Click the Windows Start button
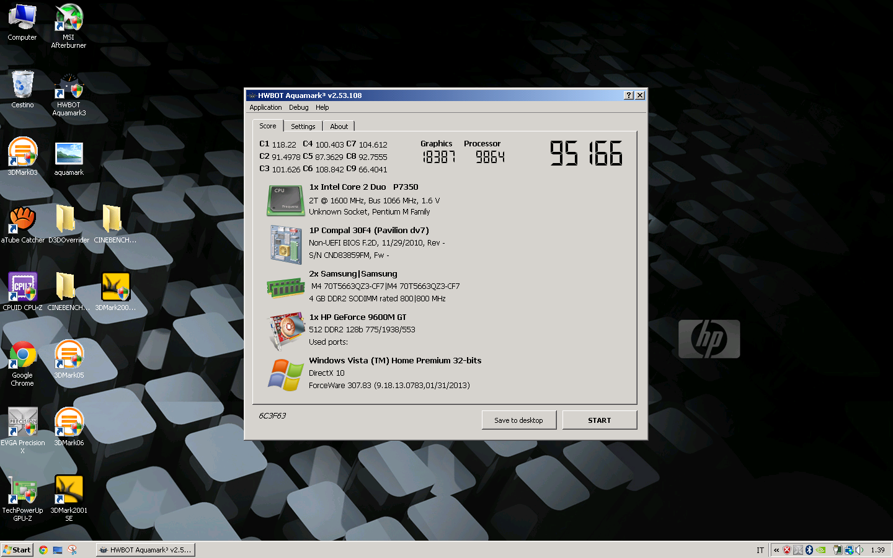Screen dimensions: 893x558 [x=17, y=550]
